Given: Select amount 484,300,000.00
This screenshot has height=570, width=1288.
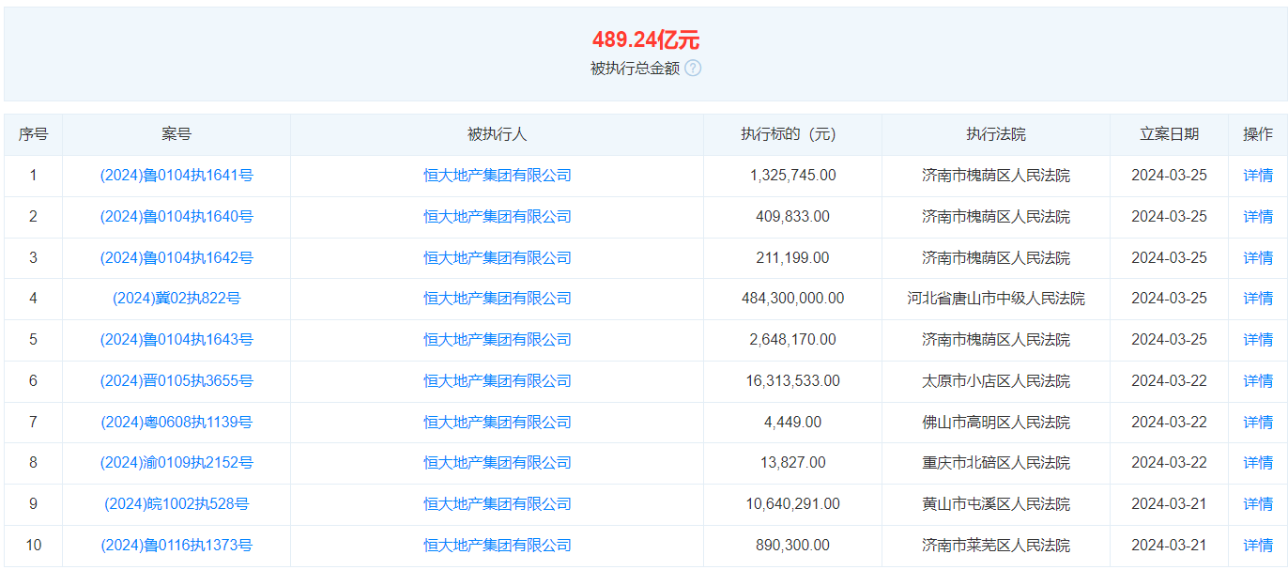Looking at the screenshot, I should click(792, 298).
